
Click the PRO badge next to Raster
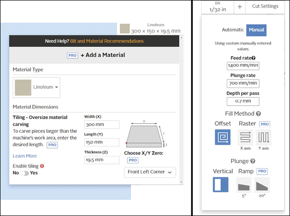point(264,124)
